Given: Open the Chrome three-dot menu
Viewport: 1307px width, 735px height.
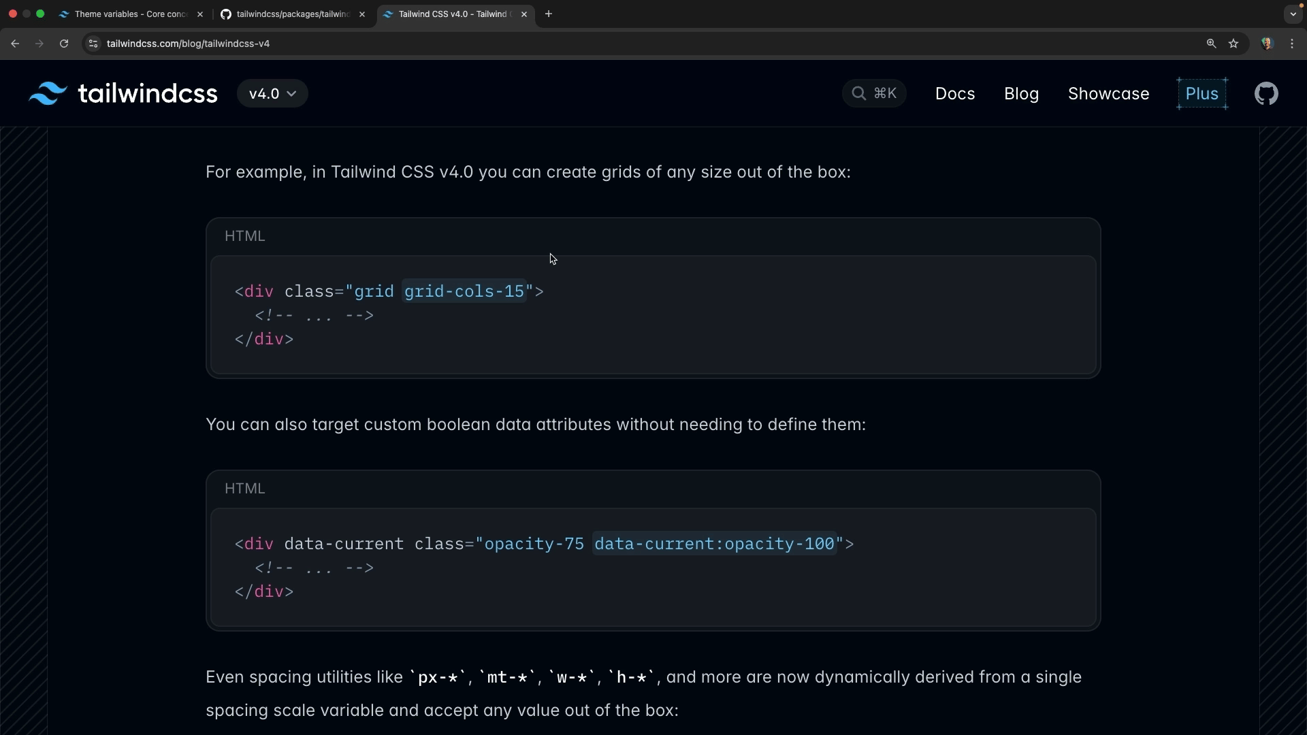Looking at the screenshot, I should (1292, 44).
